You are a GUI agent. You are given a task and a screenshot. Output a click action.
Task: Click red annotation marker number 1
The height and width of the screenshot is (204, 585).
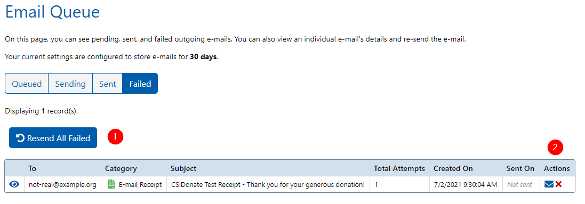pos(115,137)
